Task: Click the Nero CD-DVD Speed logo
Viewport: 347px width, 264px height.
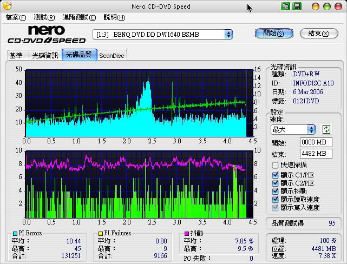Action: tap(47, 34)
